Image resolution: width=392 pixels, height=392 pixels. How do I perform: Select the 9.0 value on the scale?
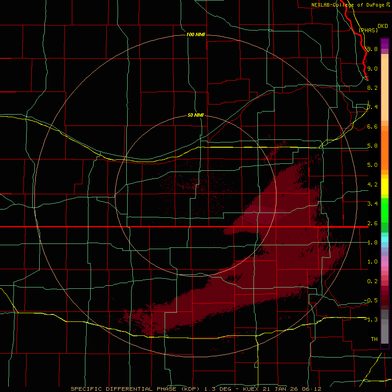pyautogui.click(x=372, y=68)
